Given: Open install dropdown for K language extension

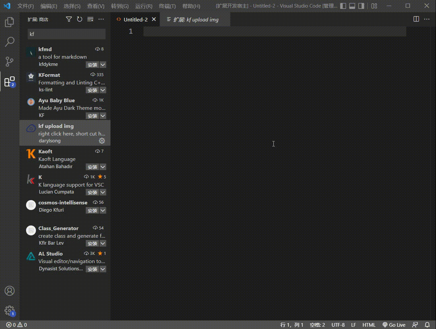Looking at the screenshot, I should (103, 192).
